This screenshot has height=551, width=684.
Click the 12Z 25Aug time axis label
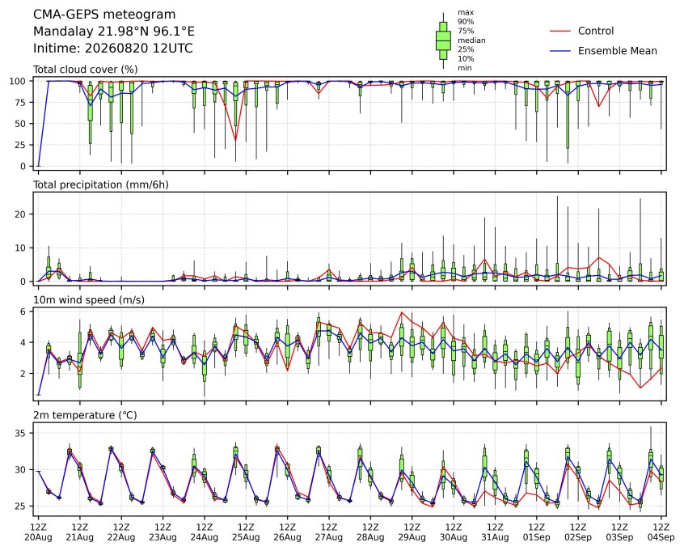pyautogui.click(x=246, y=532)
